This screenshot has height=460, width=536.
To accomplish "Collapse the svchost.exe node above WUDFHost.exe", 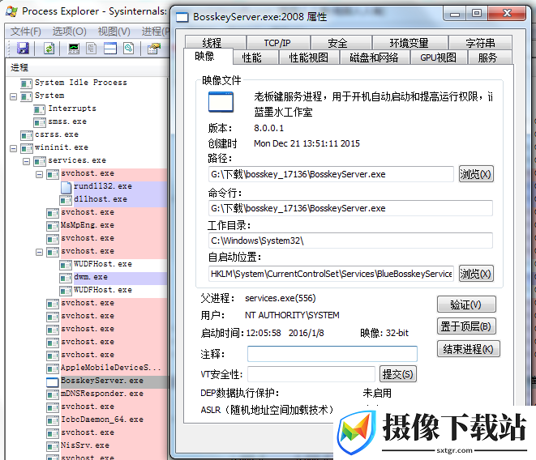I will (x=39, y=253).
